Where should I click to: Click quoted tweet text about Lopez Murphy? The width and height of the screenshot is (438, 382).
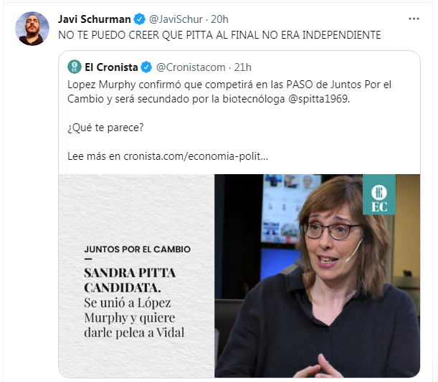point(229,92)
